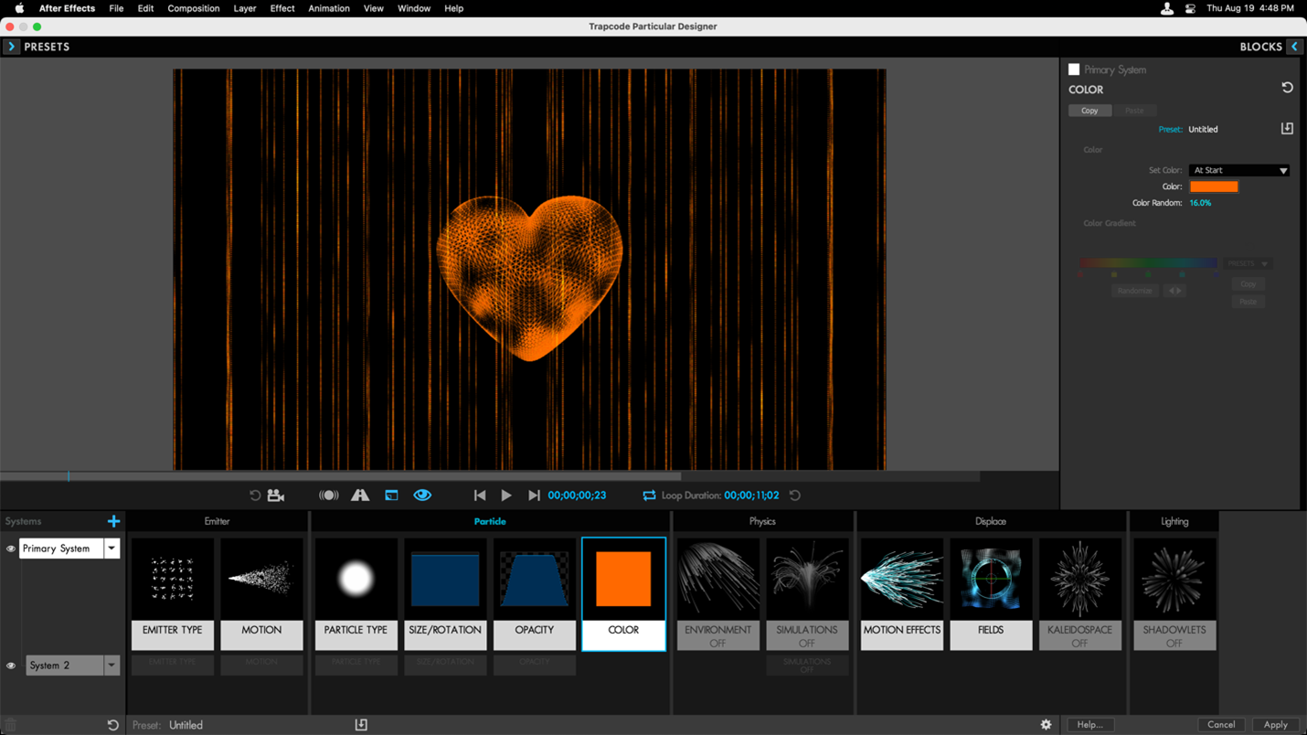Add a new system with plus icon
The image size is (1307, 735).
(113, 521)
